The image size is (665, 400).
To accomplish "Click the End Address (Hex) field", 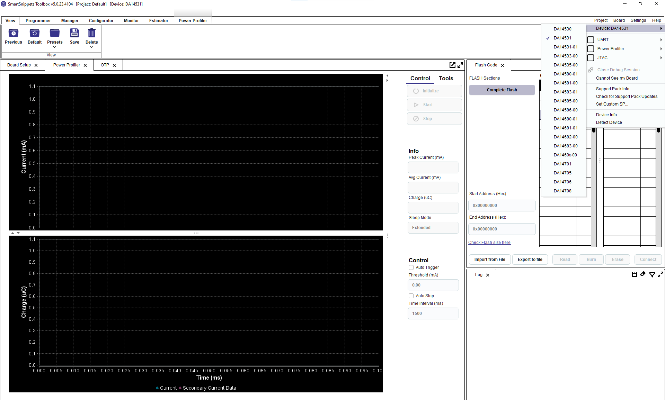I will tap(502, 229).
